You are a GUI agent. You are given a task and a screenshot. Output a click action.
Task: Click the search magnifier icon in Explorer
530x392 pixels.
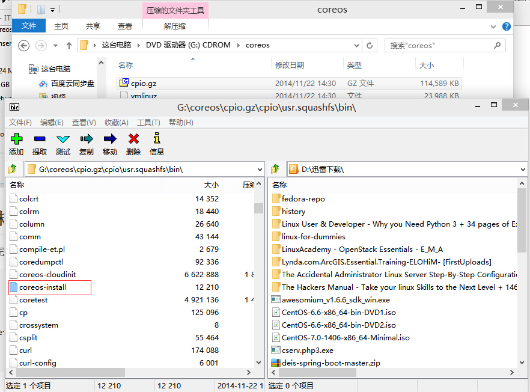tap(497, 45)
